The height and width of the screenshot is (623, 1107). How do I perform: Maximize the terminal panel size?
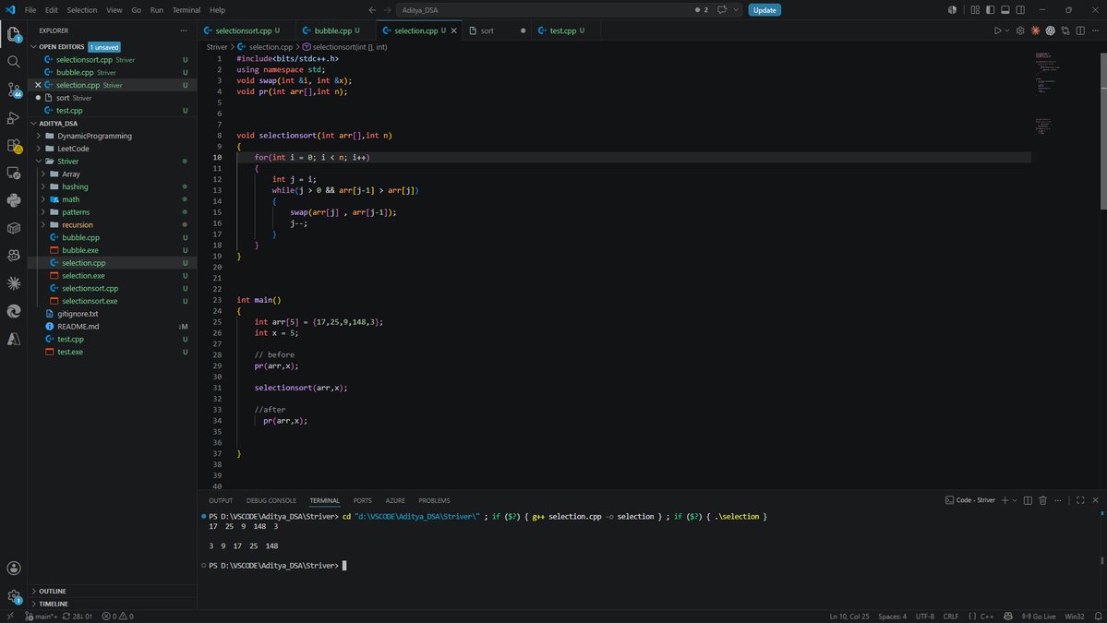(x=1080, y=500)
